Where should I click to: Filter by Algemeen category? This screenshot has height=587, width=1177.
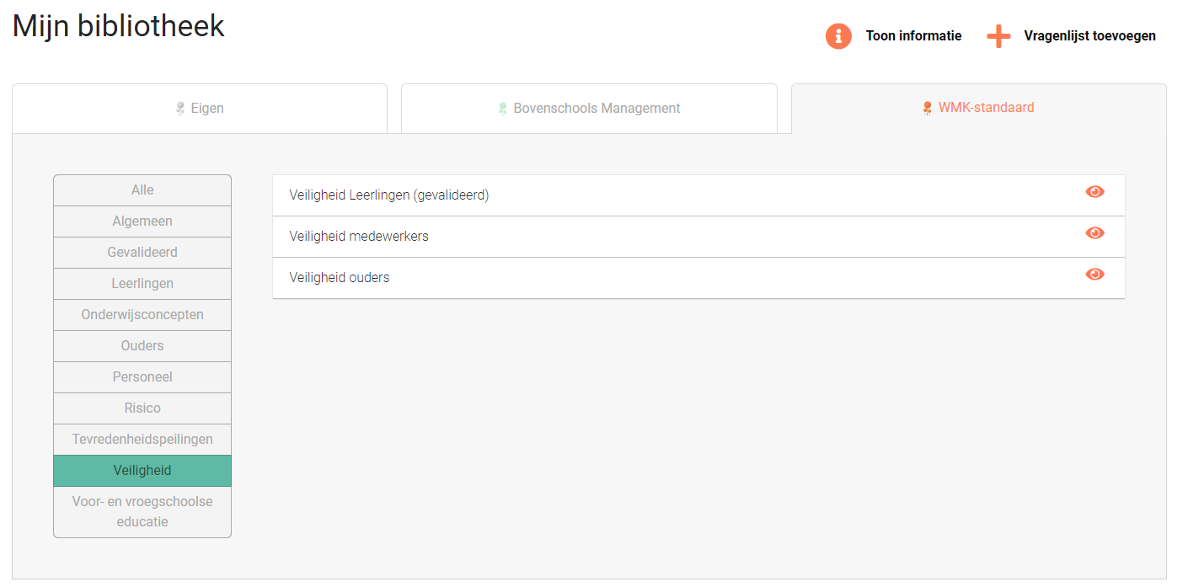[142, 221]
